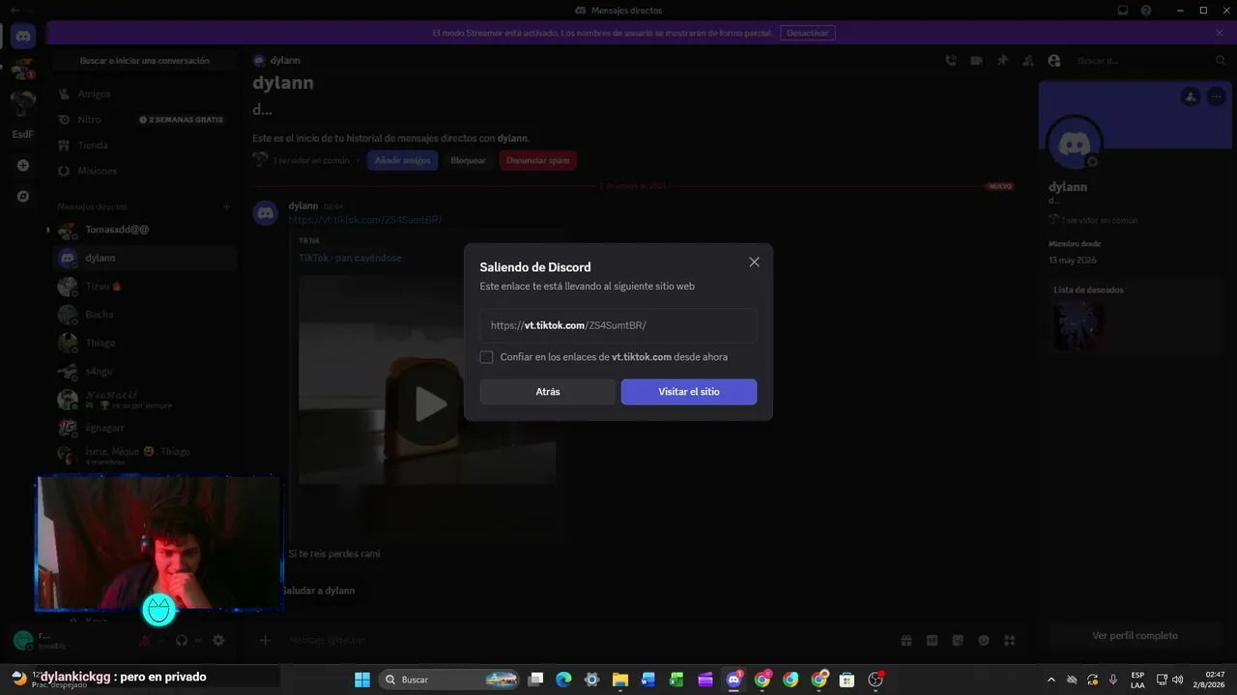The width and height of the screenshot is (1237, 695).
Task: Toggle the user profile panel
Action: [x=1054, y=61]
